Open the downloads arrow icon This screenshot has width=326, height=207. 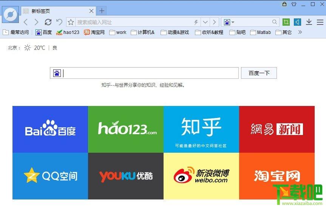tap(309, 22)
